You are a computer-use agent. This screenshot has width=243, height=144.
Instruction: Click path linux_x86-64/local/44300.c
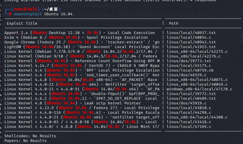click(x=197, y=117)
